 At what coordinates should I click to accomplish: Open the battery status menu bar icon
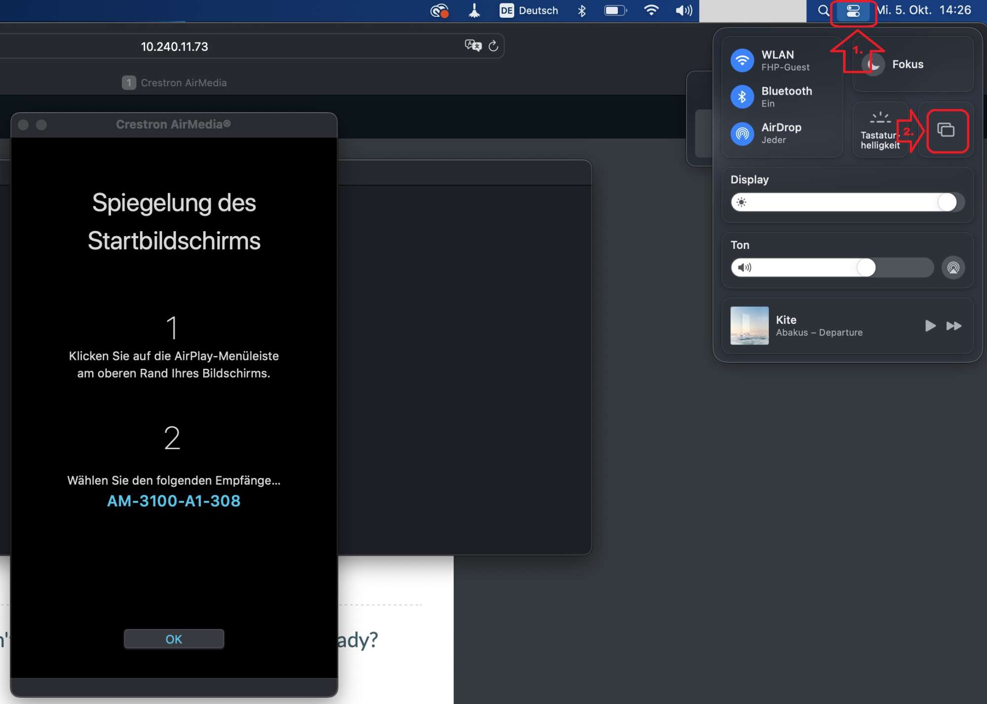pyautogui.click(x=615, y=10)
